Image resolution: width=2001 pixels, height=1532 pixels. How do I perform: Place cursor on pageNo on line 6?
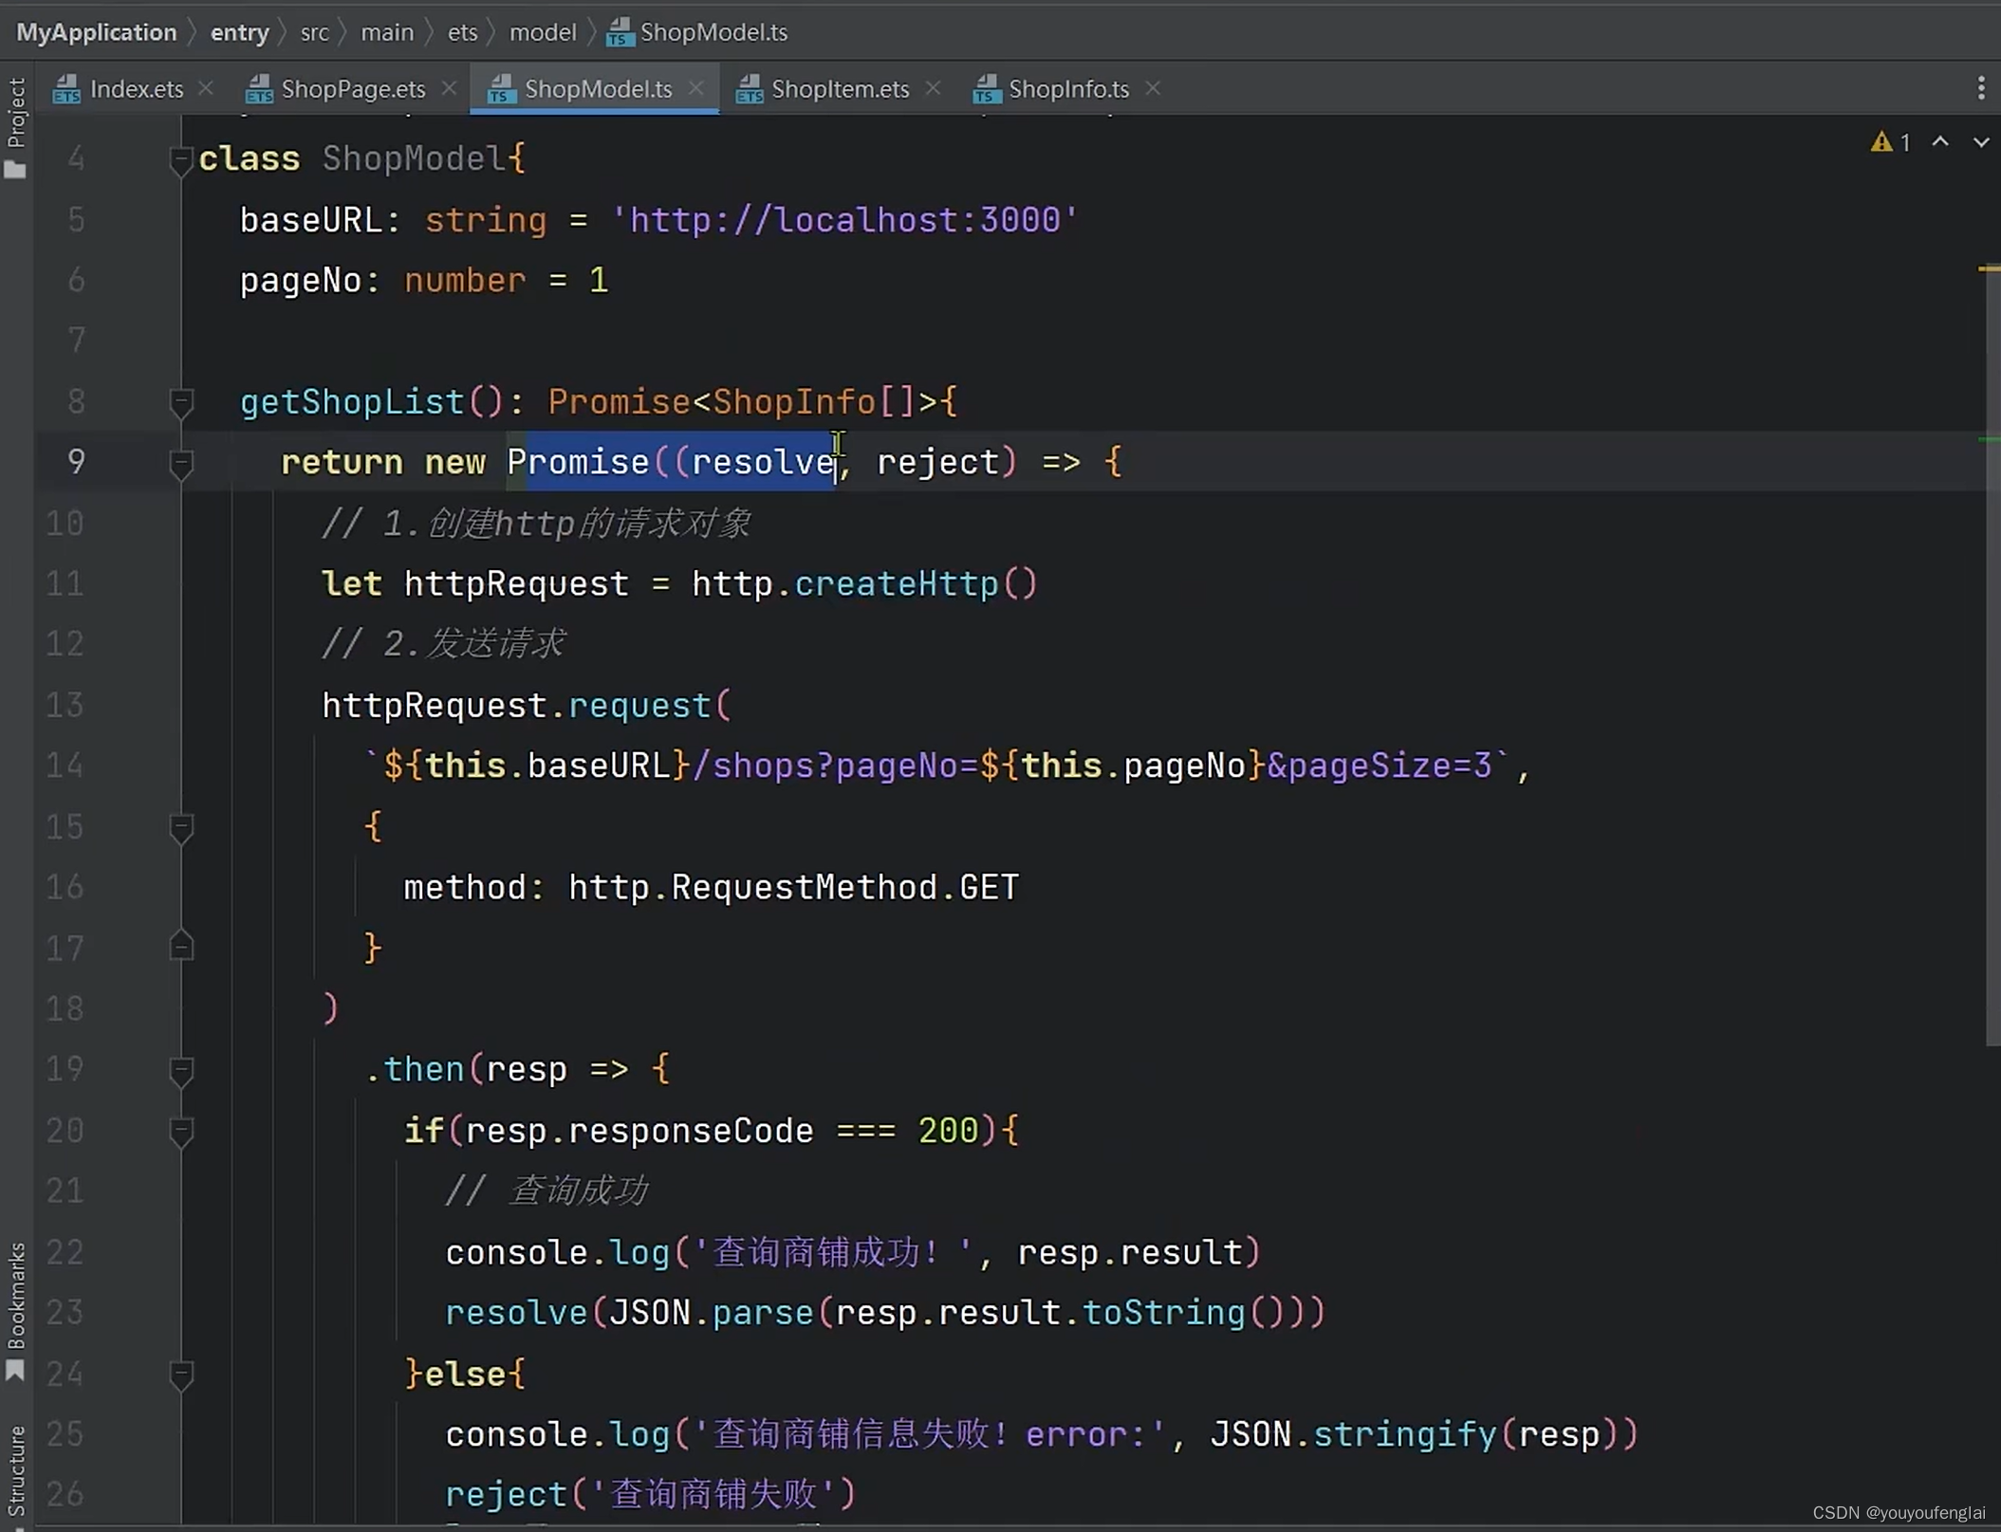click(x=300, y=281)
